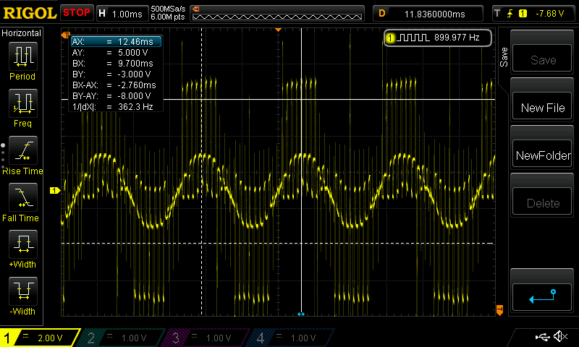Toggle the muted speaker sound icon
This screenshot has height=347, width=579.
pyautogui.click(x=560, y=336)
